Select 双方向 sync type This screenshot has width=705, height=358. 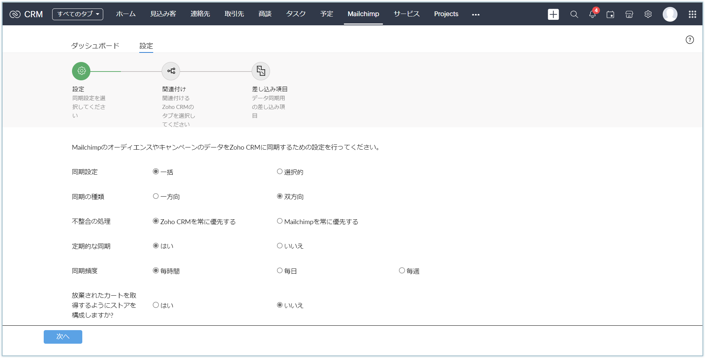[x=280, y=196]
